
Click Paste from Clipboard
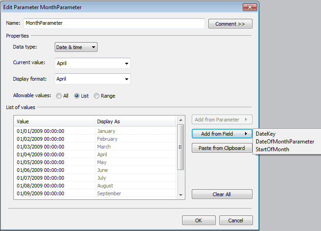(222, 148)
